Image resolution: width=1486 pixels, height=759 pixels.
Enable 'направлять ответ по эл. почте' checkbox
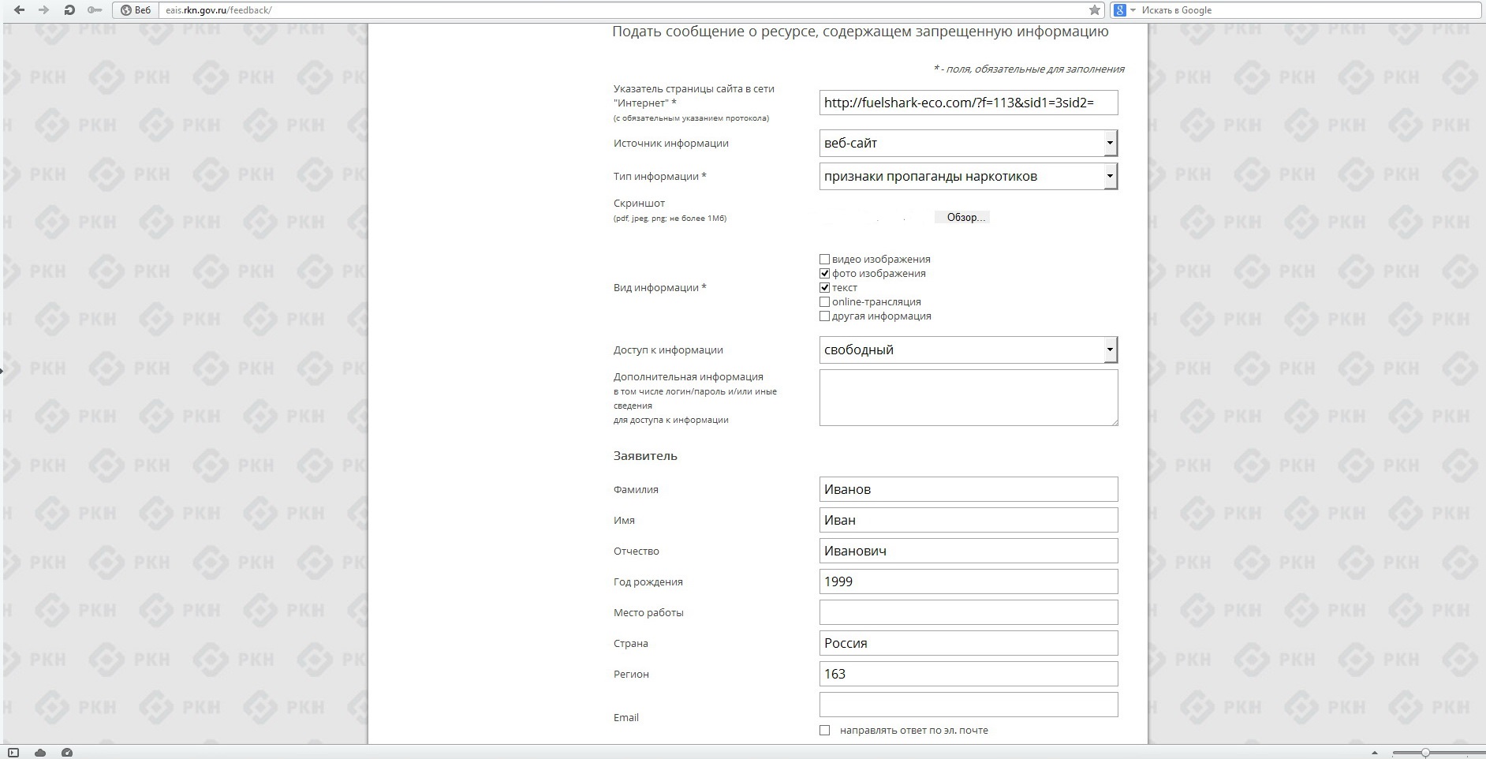pyautogui.click(x=824, y=731)
